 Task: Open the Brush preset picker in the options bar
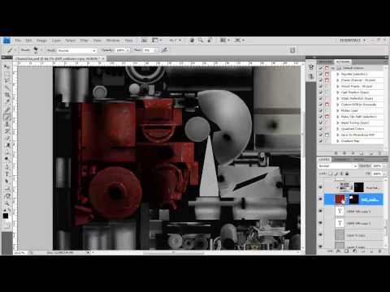[36, 50]
